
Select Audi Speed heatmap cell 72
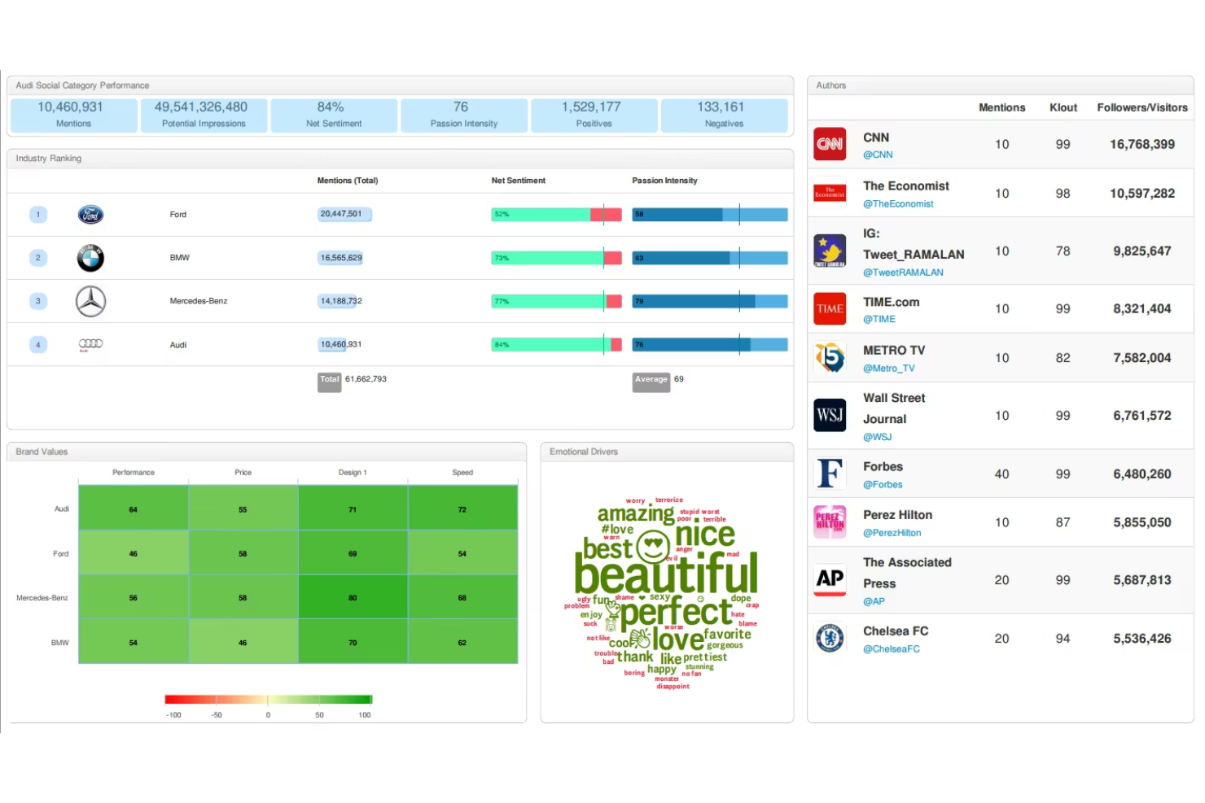pyautogui.click(x=462, y=508)
